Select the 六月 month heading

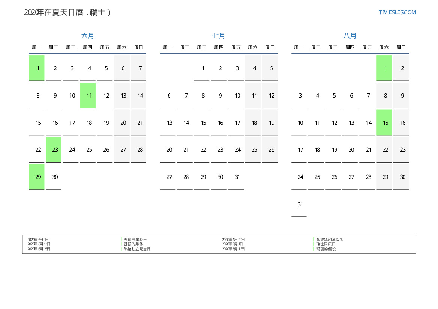[x=88, y=36]
